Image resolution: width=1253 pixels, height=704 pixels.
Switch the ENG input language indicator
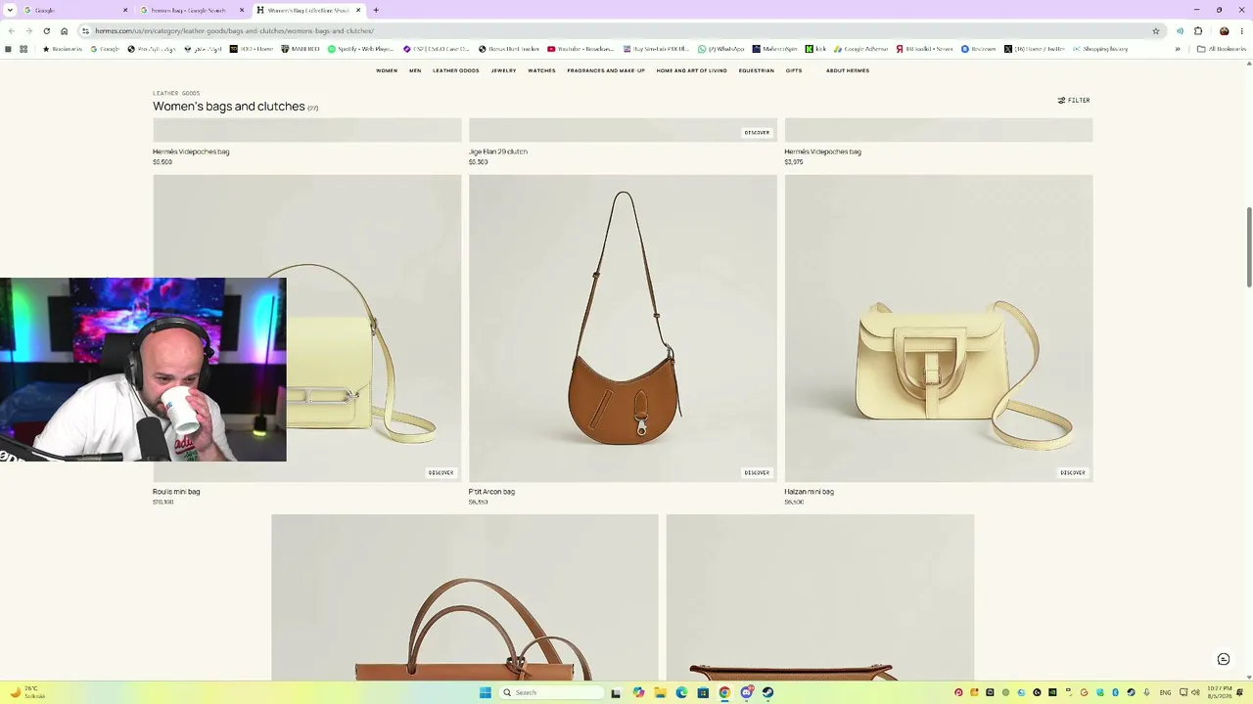[1165, 693]
